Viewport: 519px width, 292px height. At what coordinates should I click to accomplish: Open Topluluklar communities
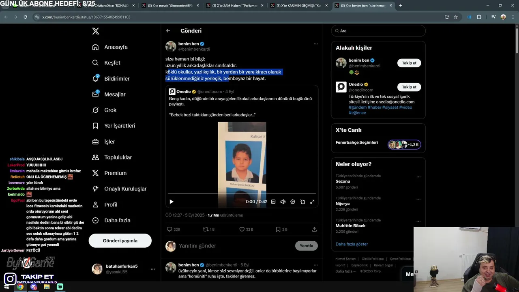(x=112, y=157)
